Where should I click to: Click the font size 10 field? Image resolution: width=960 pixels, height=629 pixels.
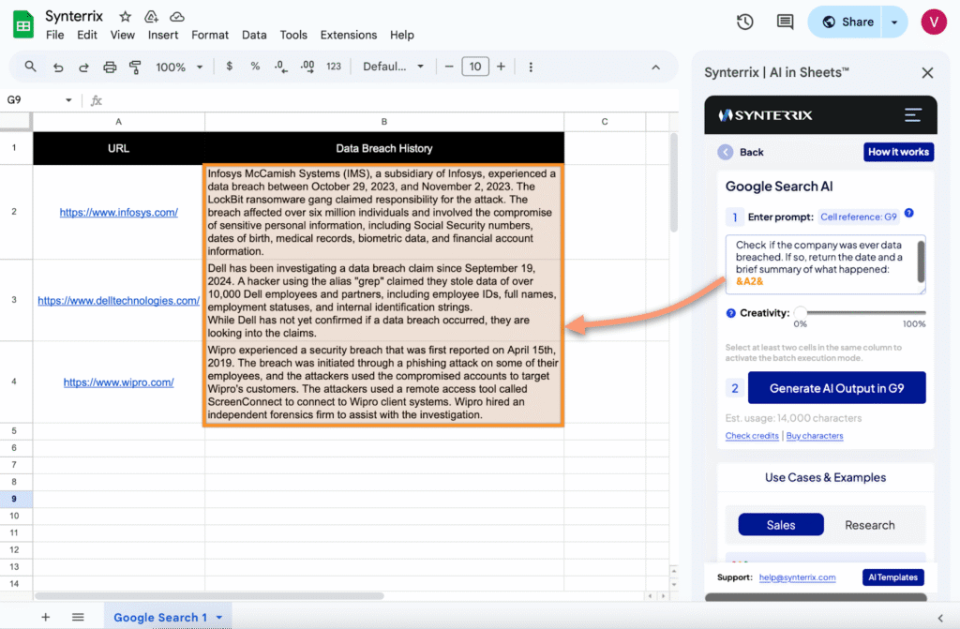click(x=475, y=67)
